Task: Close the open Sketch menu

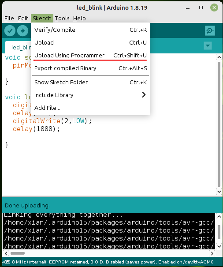Action: 42,19
